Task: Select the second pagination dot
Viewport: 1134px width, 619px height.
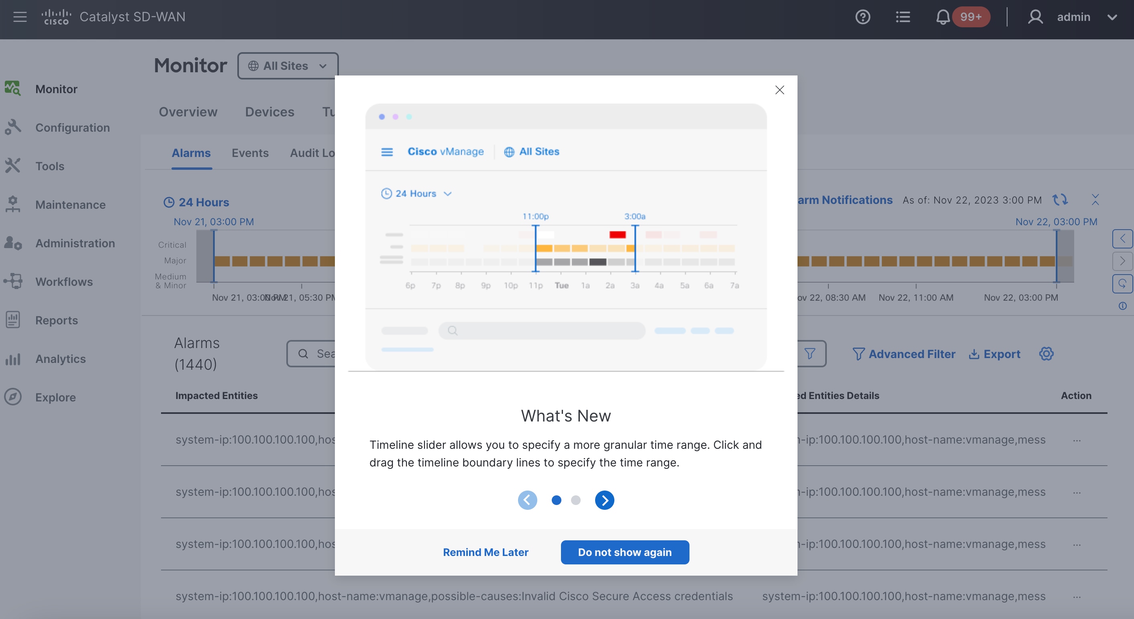Action: click(x=576, y=500)
